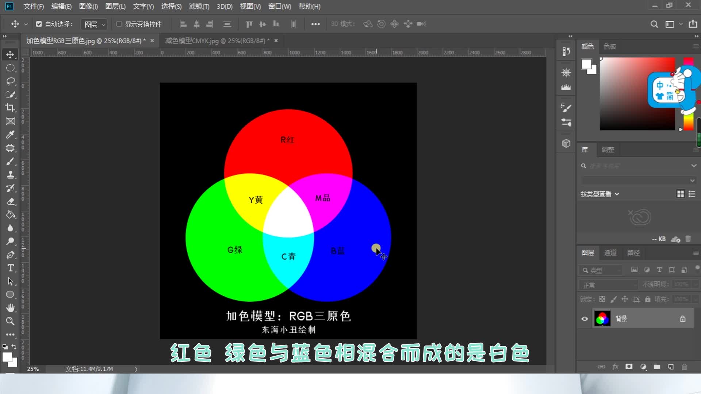
Task: Select the Eraser tool
Action: tap(10, 201)
